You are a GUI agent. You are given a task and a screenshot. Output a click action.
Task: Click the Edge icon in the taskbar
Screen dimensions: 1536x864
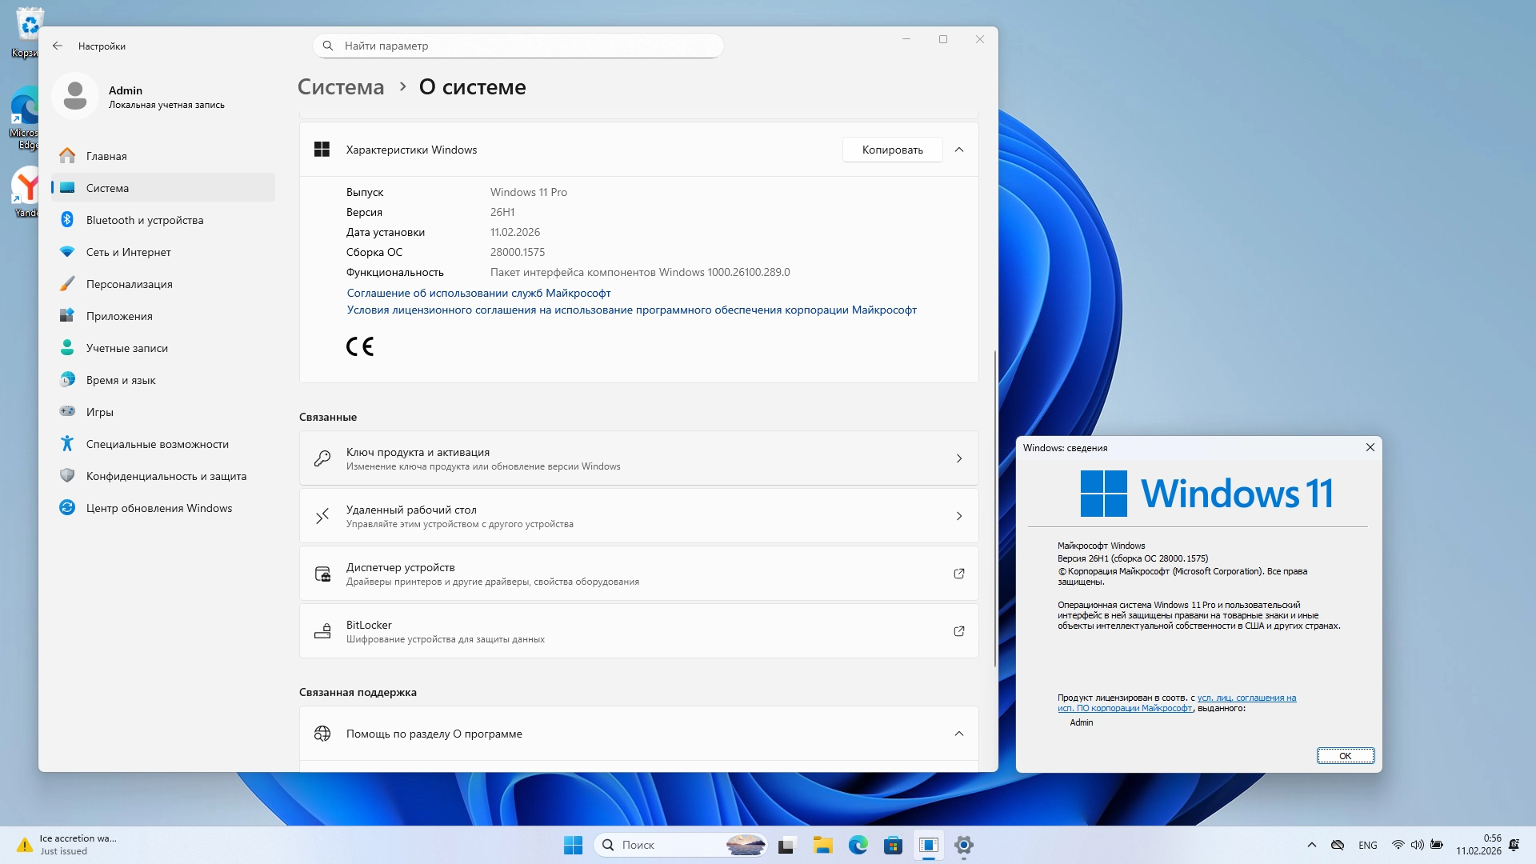coord(858,845)
